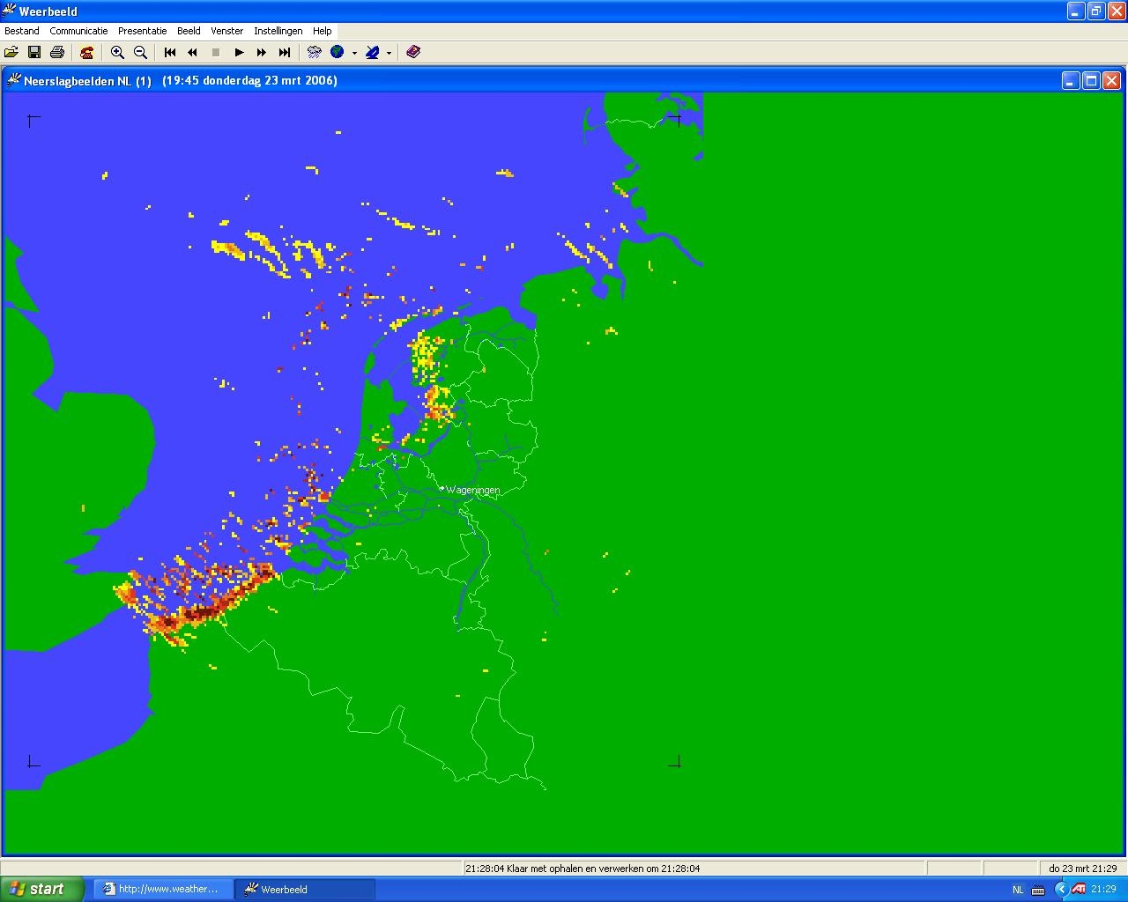Switch to the weather browser taskbar button
This screenshot has height=902, width=1128.
164,889
